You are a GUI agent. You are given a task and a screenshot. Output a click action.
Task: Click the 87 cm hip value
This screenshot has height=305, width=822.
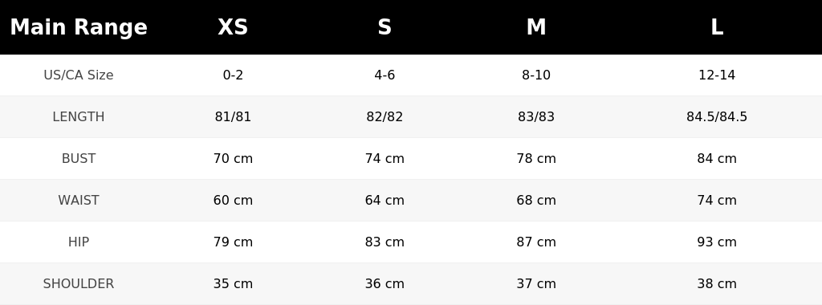535,242
